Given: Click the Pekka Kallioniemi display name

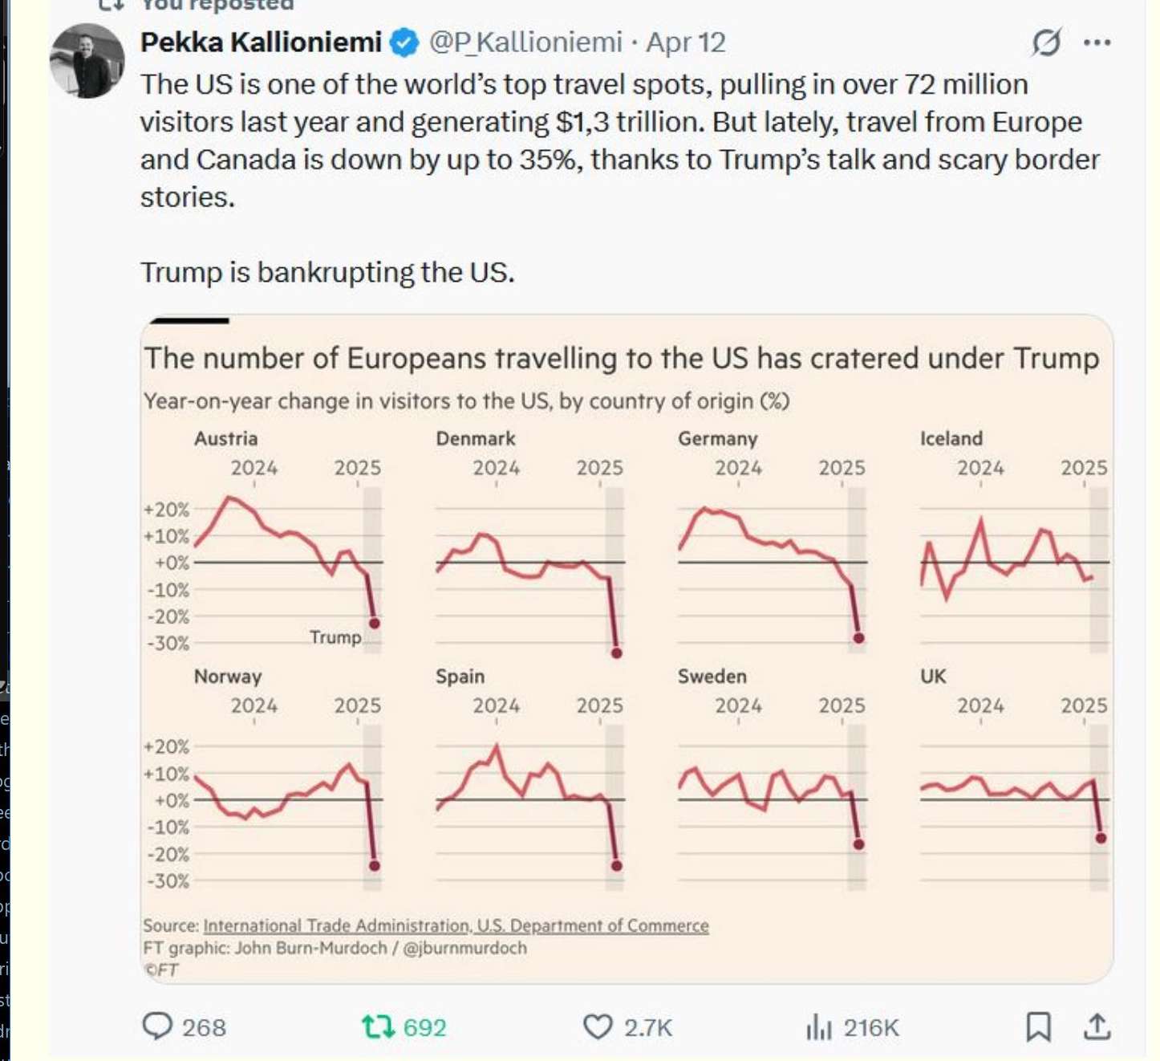Looking at the screenshot, I should point(261,43).
